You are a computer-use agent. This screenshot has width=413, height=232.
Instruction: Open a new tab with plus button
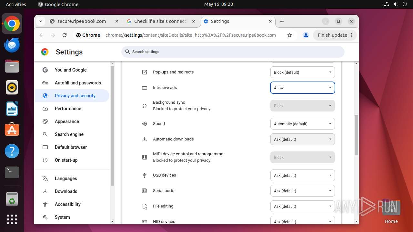click(x=282, y=21)
